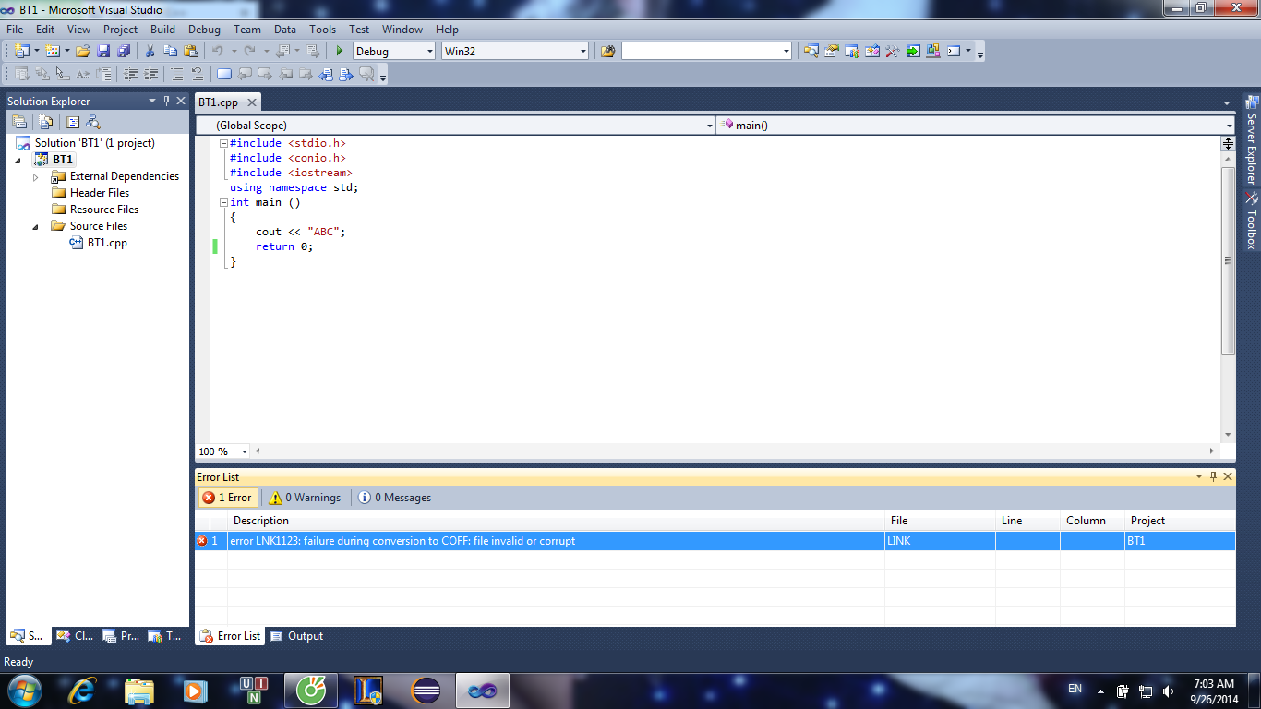
Task: Open the Toolbox icon in toolbar
Action: pos(892,52)
